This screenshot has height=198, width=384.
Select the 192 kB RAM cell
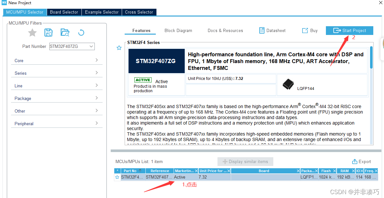tap(346, 177)
